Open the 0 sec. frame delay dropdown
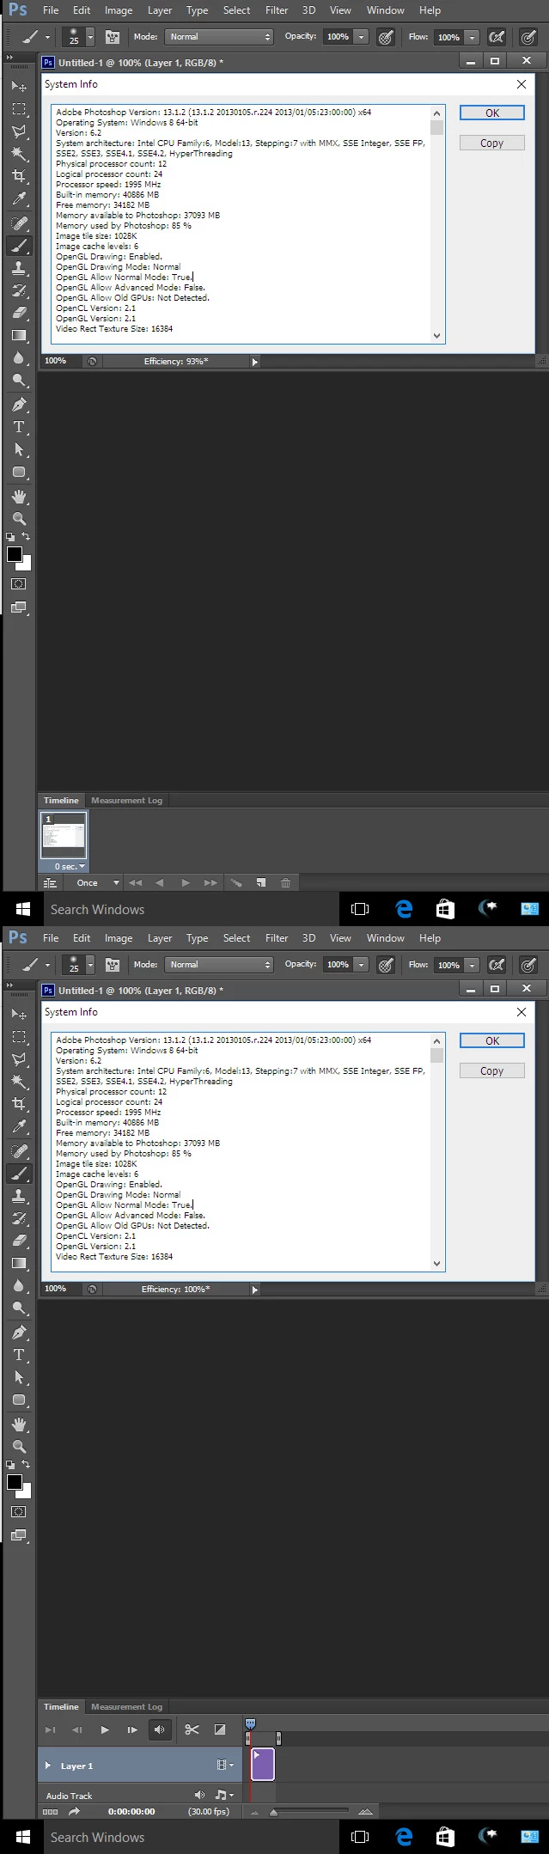 70,866
